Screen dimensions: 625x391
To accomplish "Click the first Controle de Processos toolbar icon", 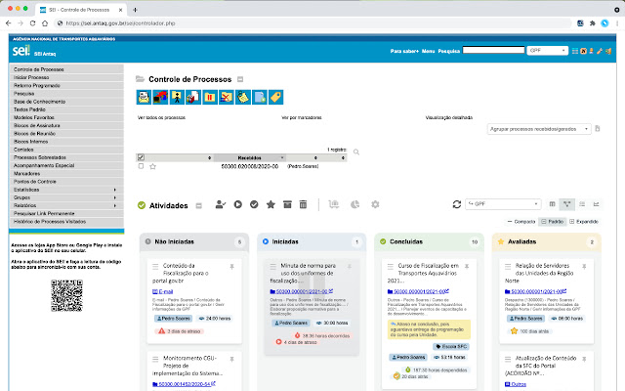I will [144, 97].
